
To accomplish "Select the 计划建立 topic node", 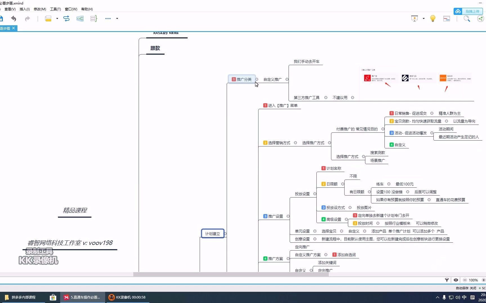I will click(213, 234).
